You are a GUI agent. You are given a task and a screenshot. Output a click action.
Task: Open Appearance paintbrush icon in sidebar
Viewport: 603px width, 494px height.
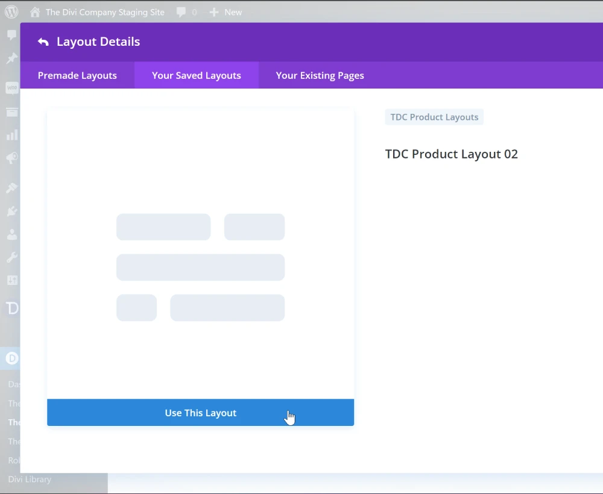coord(11,188)
